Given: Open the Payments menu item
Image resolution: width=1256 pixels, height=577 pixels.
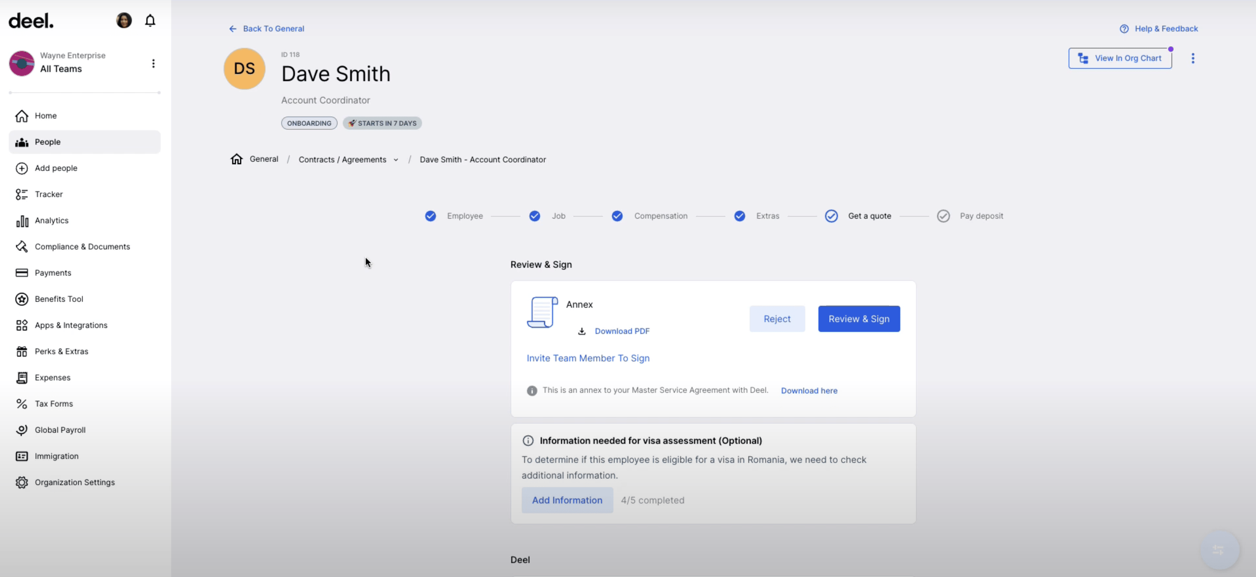Looking at the screenshot, I should pos(53,273).
